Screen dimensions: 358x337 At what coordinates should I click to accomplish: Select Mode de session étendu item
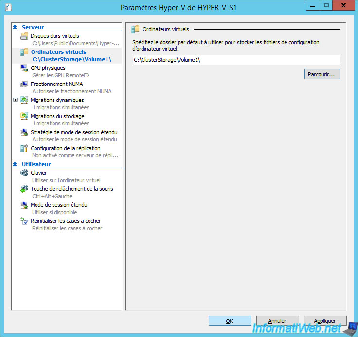59,205
